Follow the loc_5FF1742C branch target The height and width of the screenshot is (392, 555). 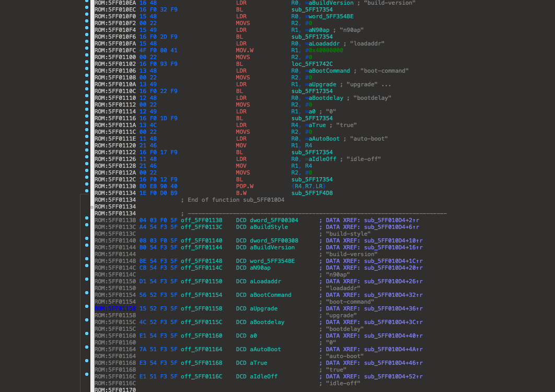coord(312,64)
